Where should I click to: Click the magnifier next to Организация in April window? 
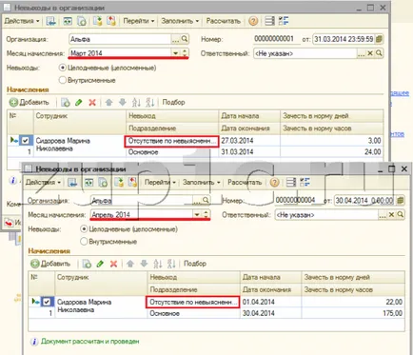[206, 200]
